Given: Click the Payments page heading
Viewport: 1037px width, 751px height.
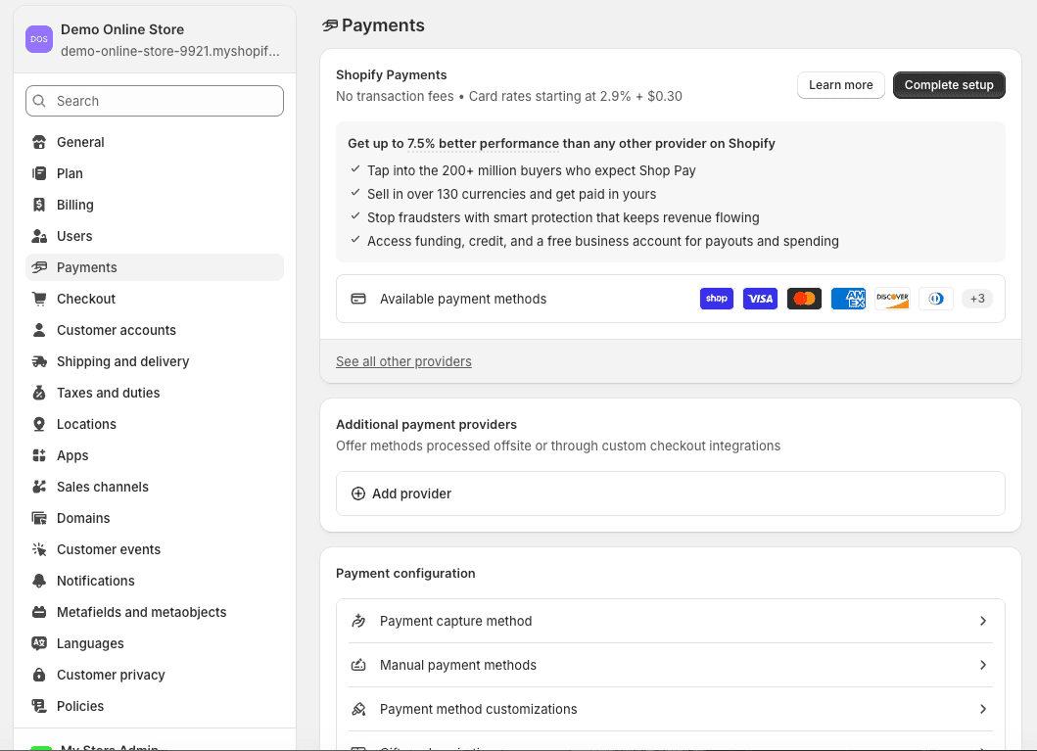Looking at the screenshot, I should (x=383, y=25).
